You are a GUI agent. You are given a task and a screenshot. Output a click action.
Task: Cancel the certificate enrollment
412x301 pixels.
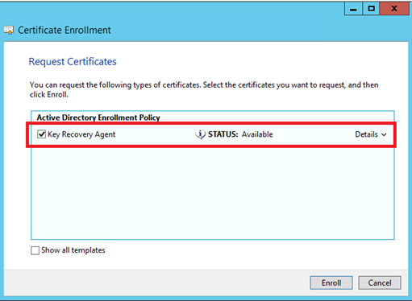point(380,282)
